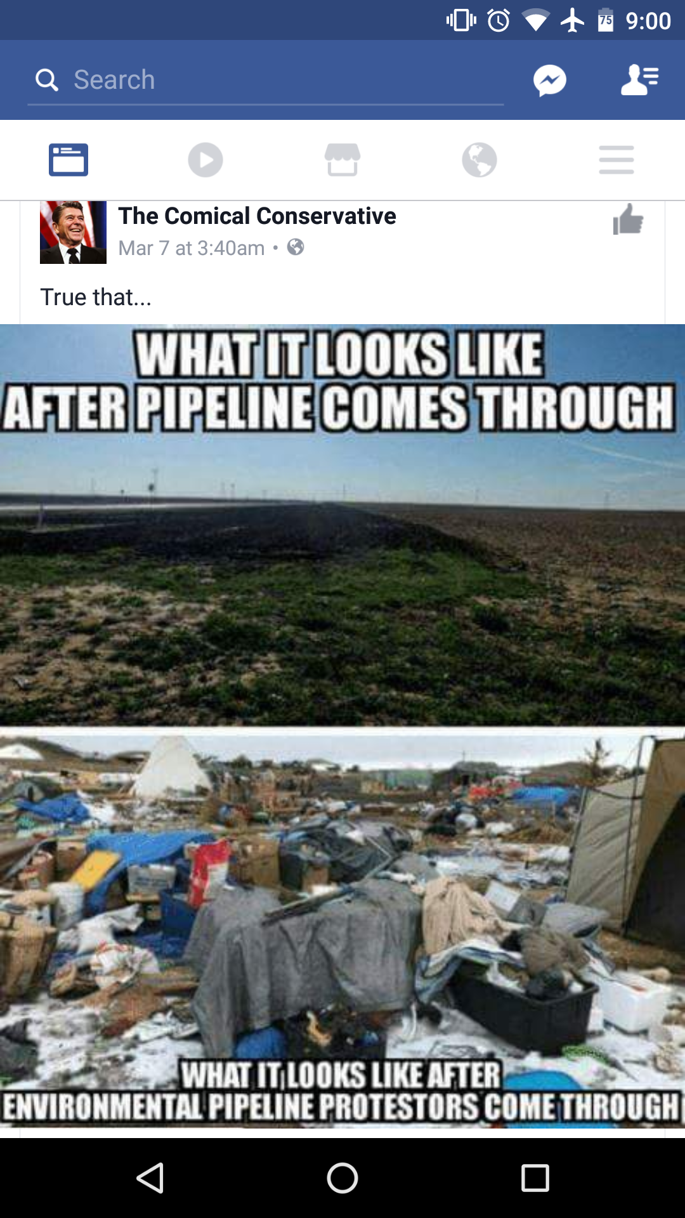Viewport: 685px width, 1218px height.
Task: Tap the 'True that...' post text
Action: 96,297
